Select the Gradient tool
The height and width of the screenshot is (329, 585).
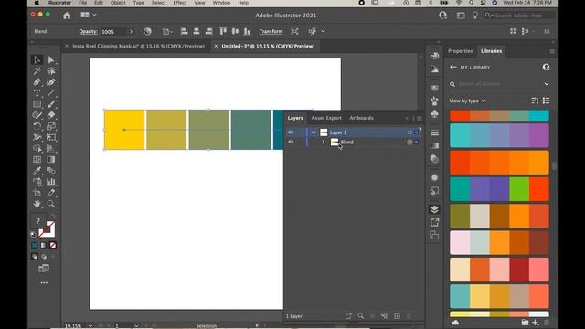[51, 160]
